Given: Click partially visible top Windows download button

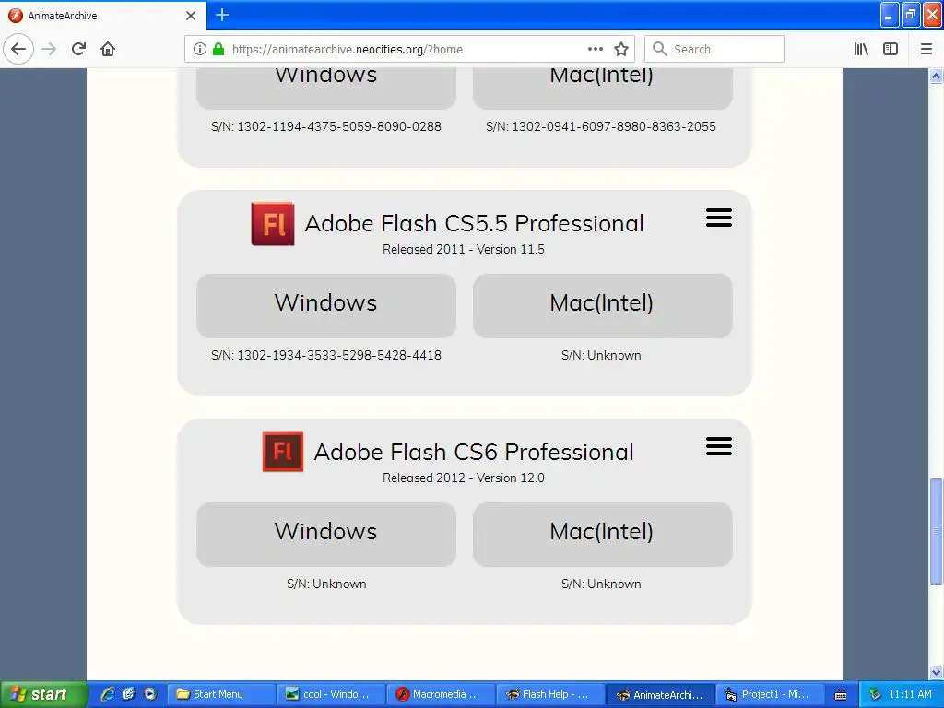Looking at the screenshot, I should (325, 88).
